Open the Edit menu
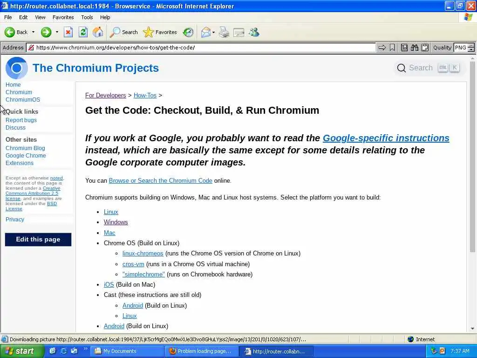477x358 pixels. 23,17
